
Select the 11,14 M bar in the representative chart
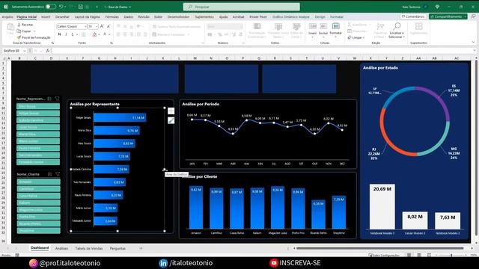pos(120,118)
